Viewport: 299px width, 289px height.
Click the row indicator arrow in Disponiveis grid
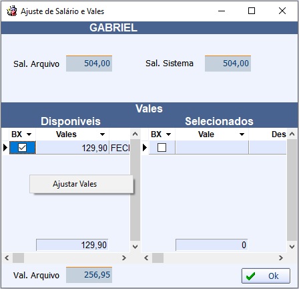(5, 147)
